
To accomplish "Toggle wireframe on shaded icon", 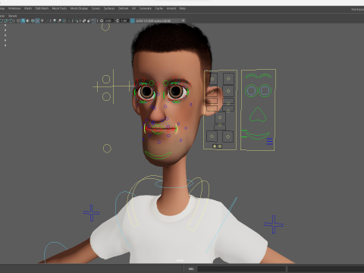I will [x=33, y=20].
